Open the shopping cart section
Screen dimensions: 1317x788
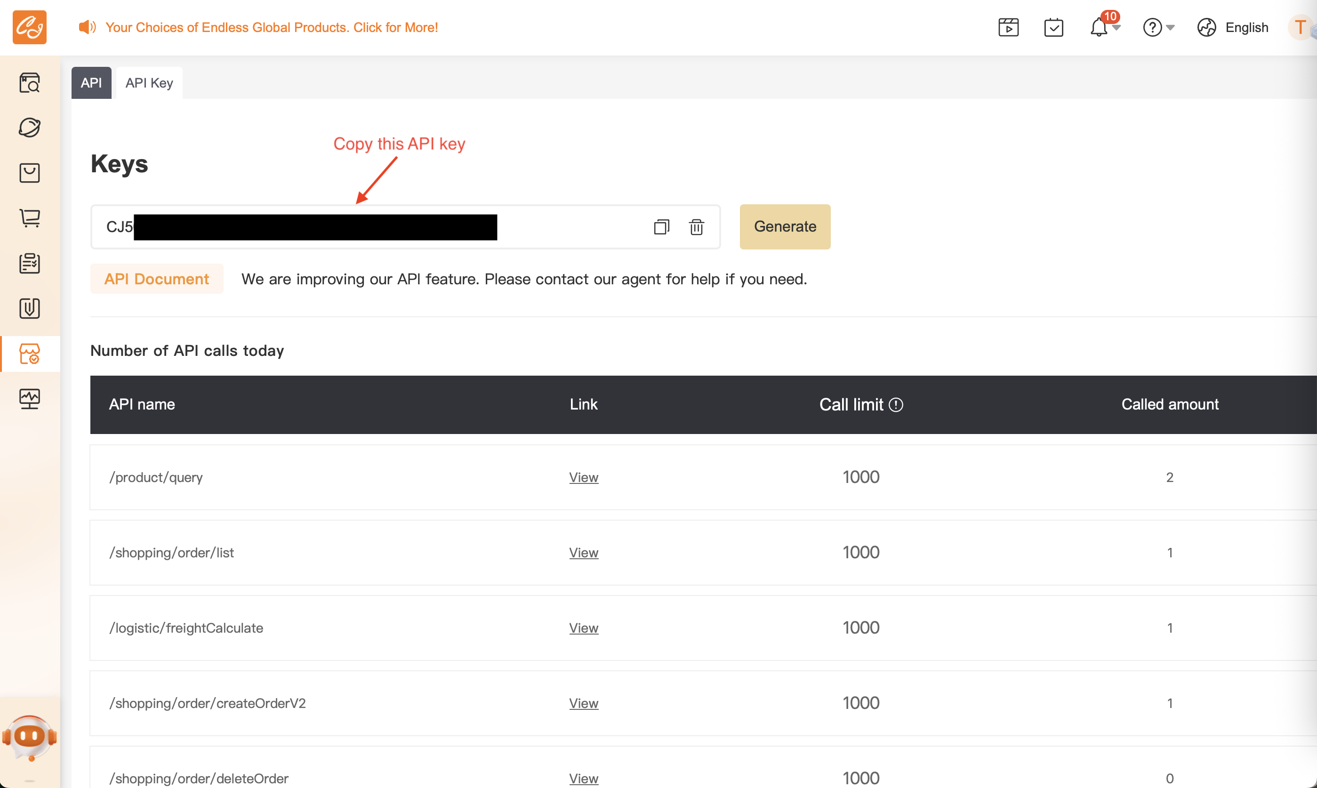29,217
